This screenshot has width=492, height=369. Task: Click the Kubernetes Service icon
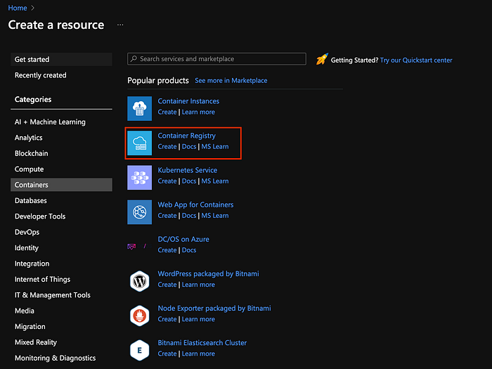coord(140,178)
